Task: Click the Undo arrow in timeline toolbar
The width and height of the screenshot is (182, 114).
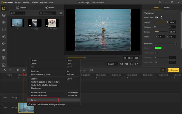Action: (5, 70)
